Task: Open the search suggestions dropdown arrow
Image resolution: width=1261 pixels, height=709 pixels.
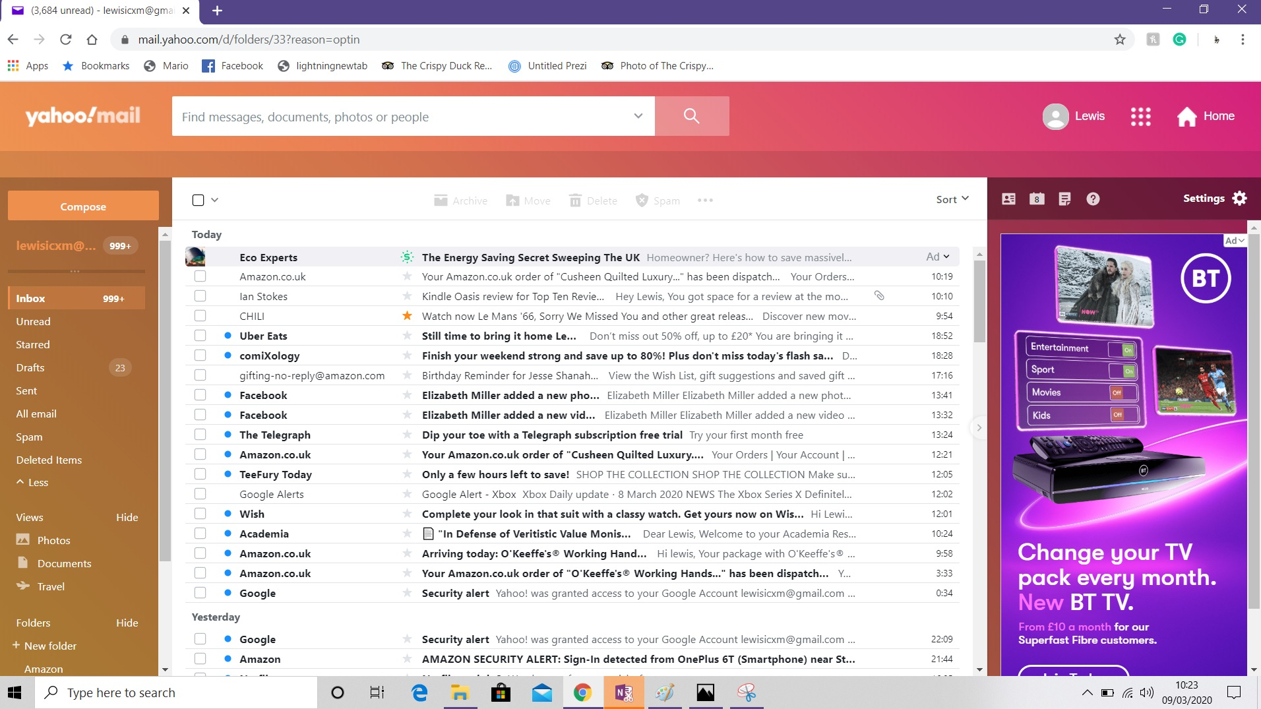Action: pos(637,116)
